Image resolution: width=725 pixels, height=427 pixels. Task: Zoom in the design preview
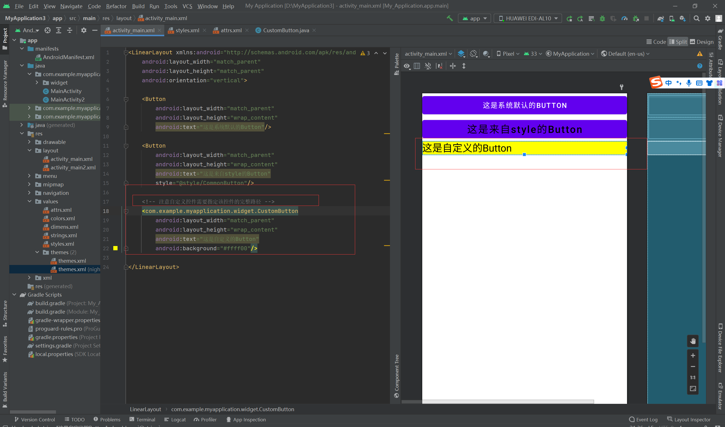[x=693, y=356]
